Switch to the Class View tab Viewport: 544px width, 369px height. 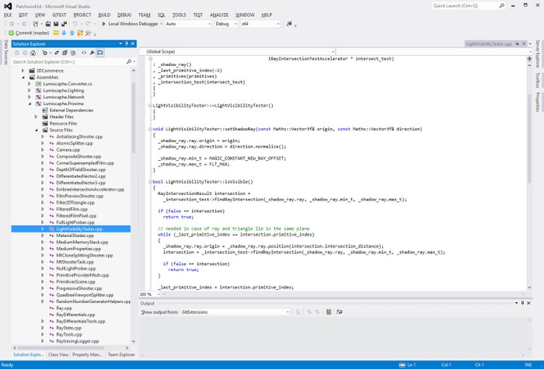(58, 354)
